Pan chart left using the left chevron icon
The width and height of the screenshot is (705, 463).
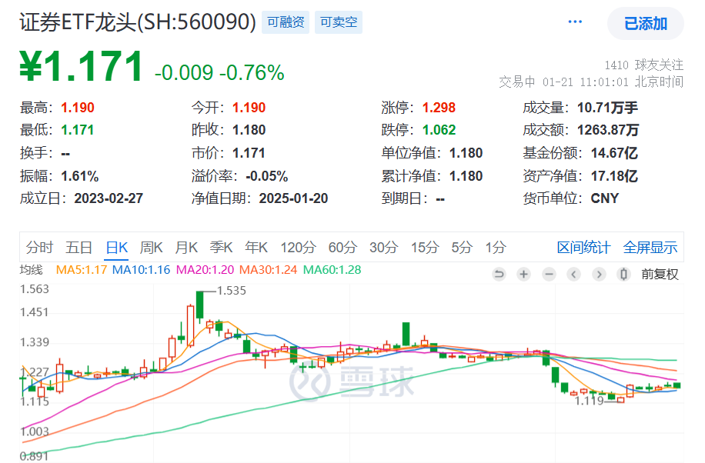coord(573,274)
